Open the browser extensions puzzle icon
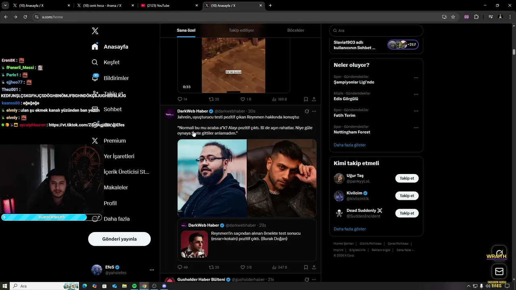This screenshot has width=516, height=290. click(476, 17)
